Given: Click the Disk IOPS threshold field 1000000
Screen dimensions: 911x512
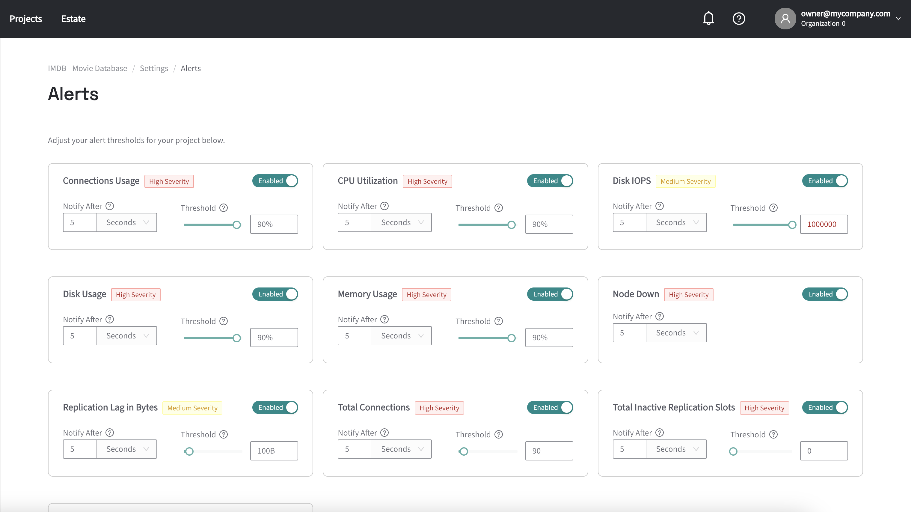Looking at the screenshot, I should (824, 224).
